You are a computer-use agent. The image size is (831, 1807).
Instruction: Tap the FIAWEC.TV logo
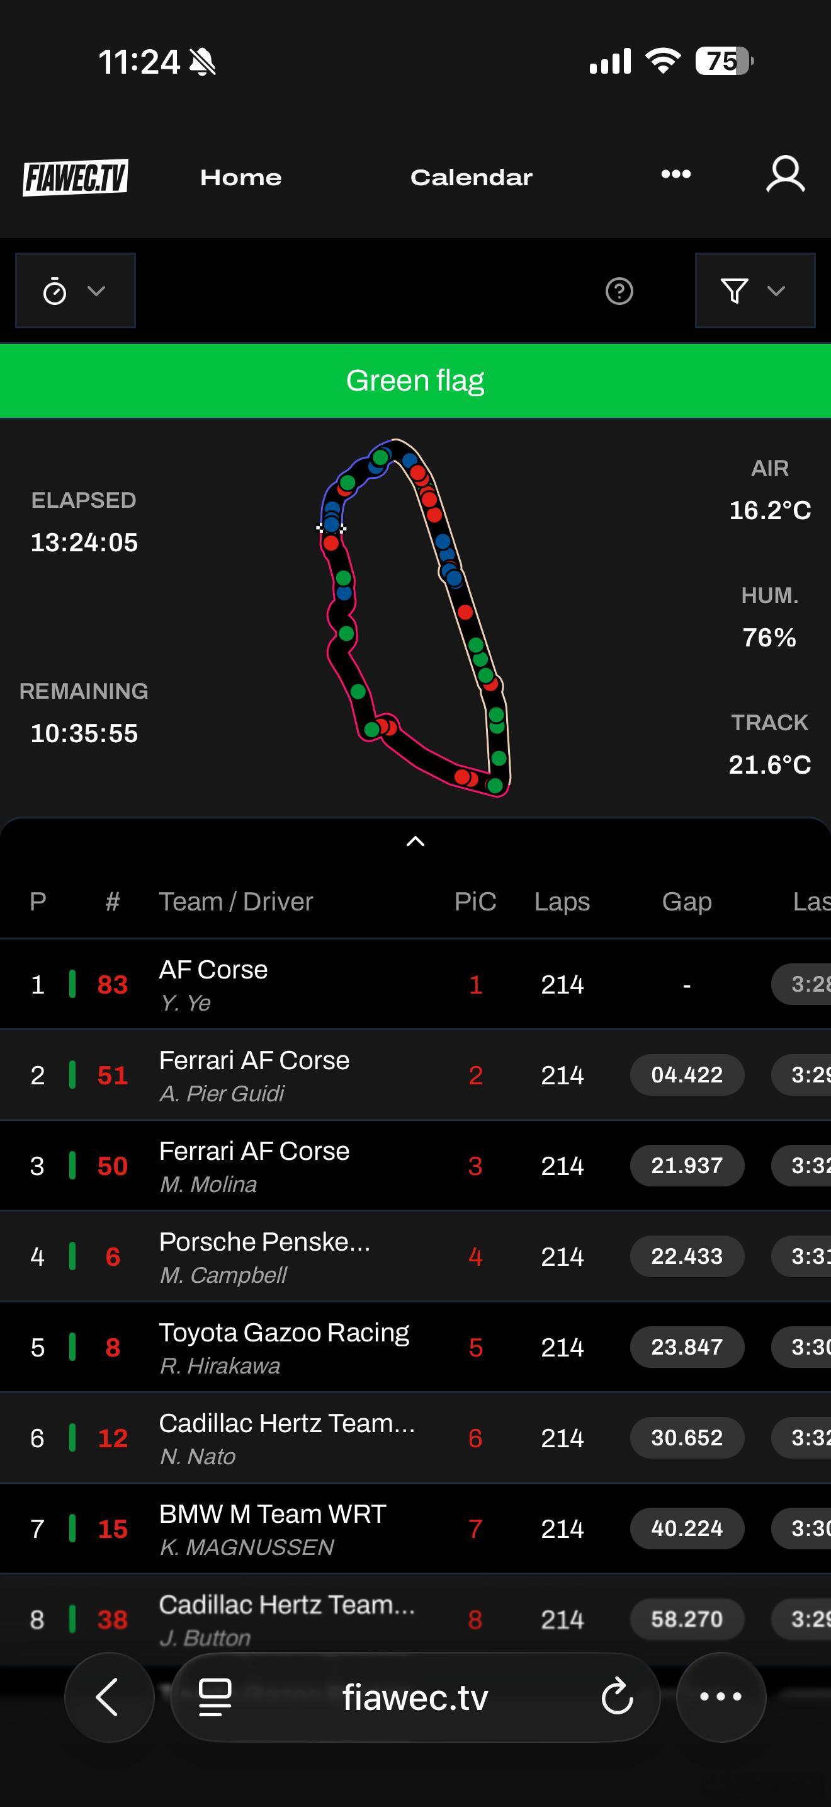pos(75,177)
